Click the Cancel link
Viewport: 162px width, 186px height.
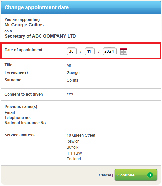tap(105, 175)
